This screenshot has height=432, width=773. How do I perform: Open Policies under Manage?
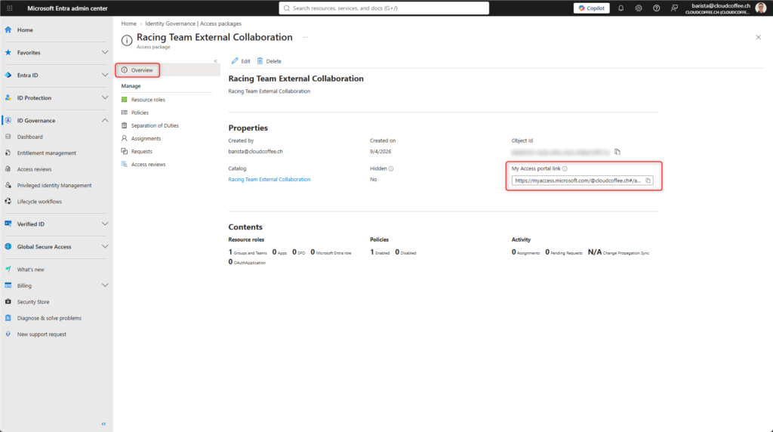coord(140,113)
